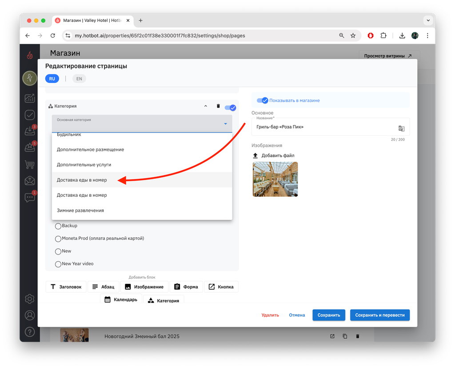455x368 pixels.
Task: Choose Будильник in the category list
Action: point(142,134)
